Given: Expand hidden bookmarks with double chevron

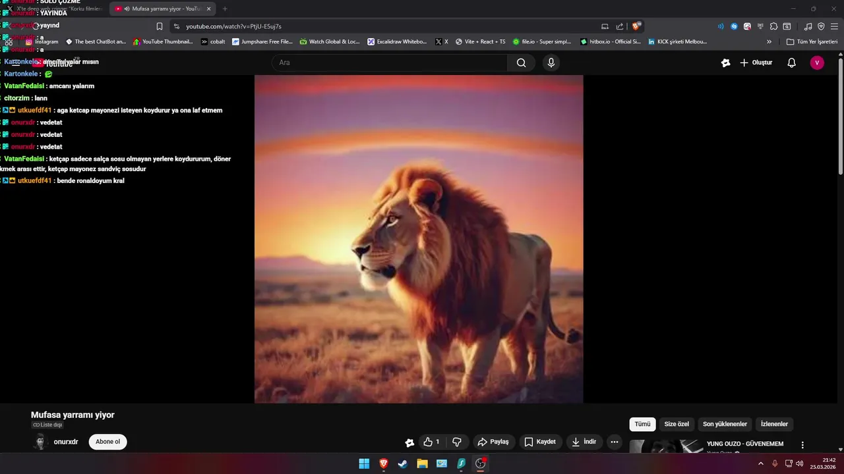Looking at the screenshot, I should (x=769, y=41).
